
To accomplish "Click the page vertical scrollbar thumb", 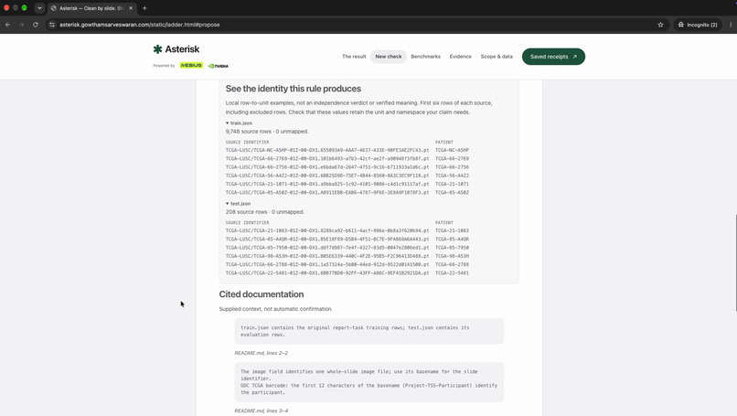I will pyautogui.click(x=734, y=262).
